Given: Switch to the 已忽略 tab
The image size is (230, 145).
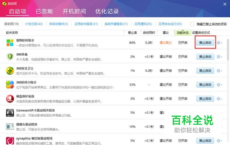Looking at the screenshot, I should (x=44, y=11).
